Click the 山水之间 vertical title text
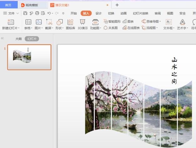 (174, 71)
